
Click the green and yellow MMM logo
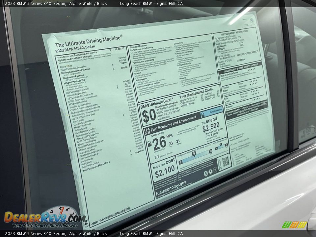tap(294, 225)
